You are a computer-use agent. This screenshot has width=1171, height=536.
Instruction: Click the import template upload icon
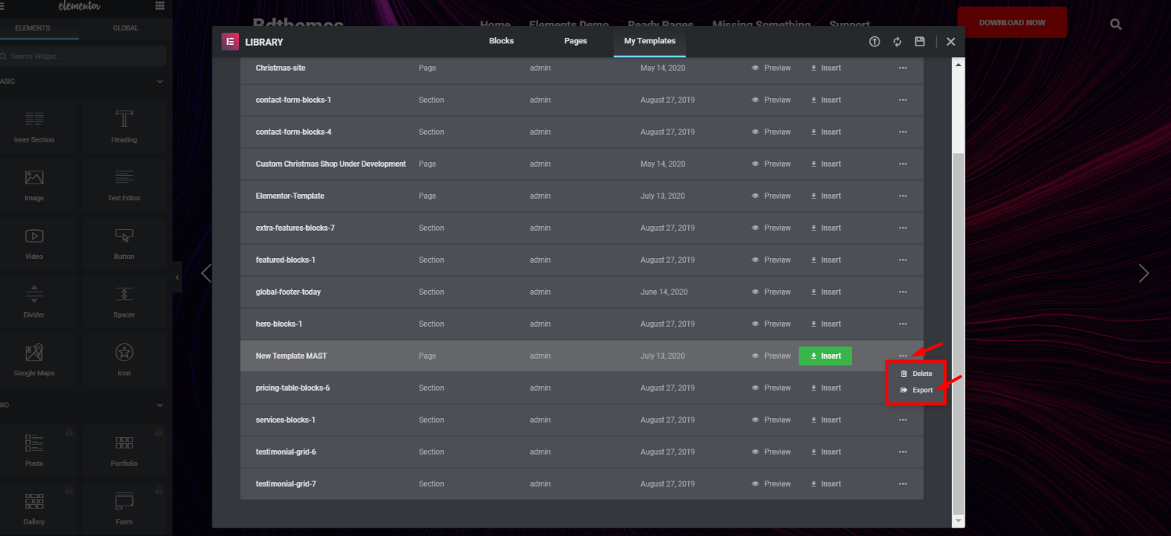click(x=874, y=42)
